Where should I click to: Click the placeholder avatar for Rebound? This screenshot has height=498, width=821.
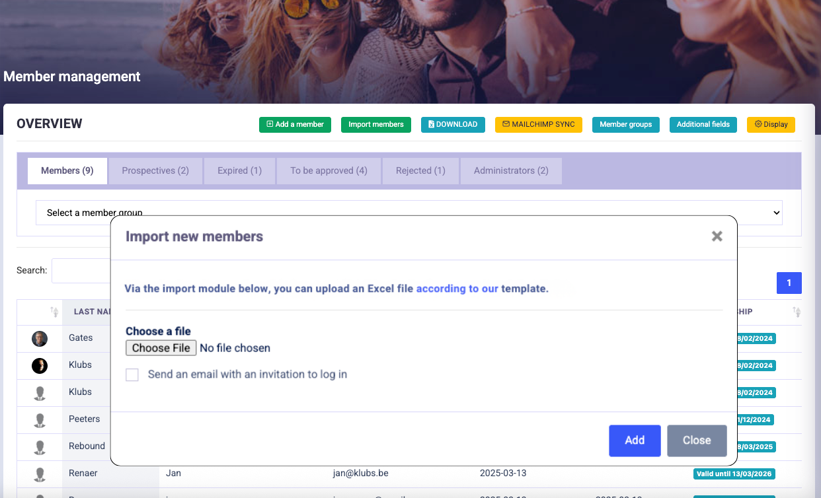[x=40, y=446]
